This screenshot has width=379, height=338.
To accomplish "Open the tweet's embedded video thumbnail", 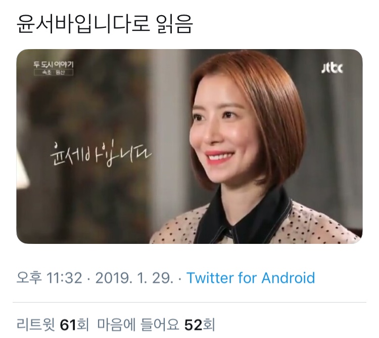I will [189, 146].
